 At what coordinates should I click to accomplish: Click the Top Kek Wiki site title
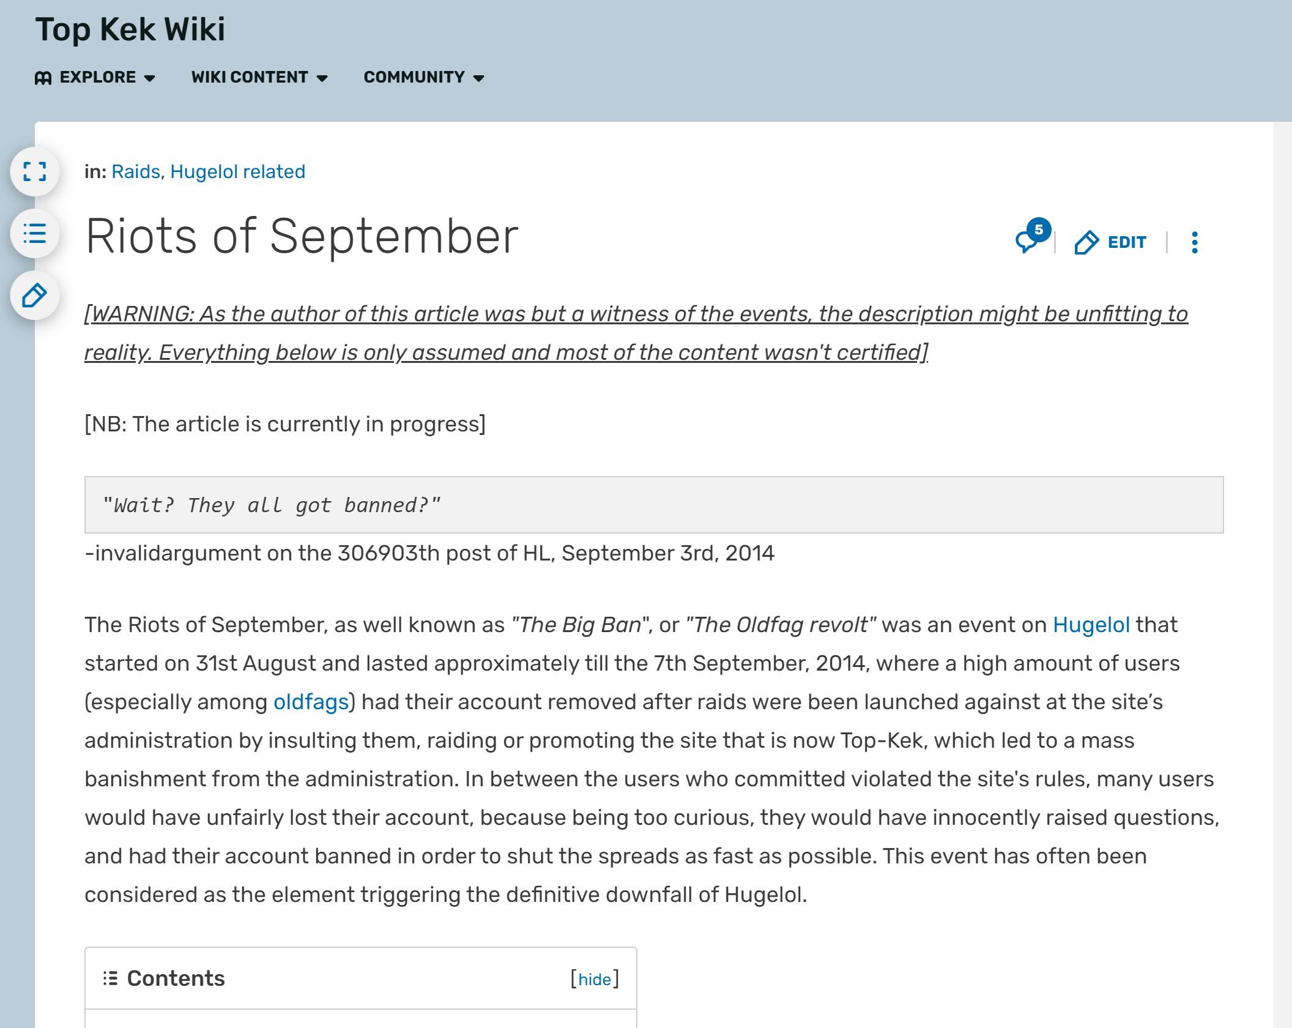tap(130, 29)
